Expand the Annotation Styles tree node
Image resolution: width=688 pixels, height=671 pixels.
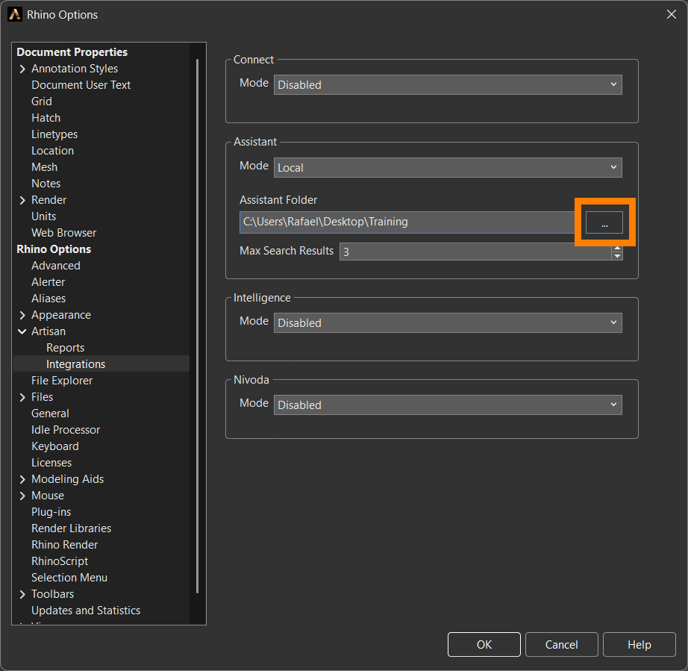point(22,69)
